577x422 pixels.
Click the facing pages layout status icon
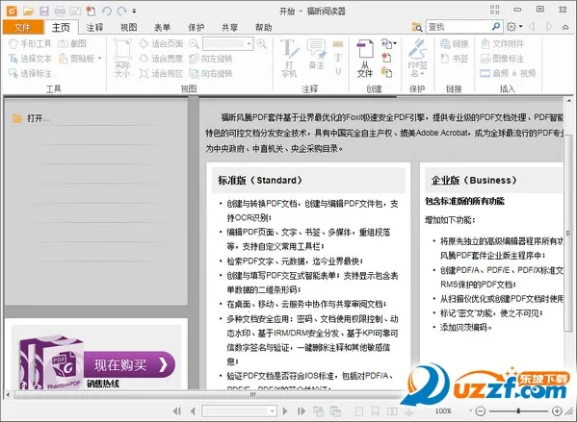pyautogui.click(x=392, y=411)
